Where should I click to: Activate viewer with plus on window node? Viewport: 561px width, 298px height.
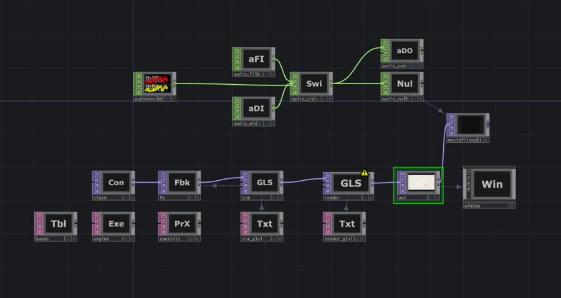click(513, 206)
